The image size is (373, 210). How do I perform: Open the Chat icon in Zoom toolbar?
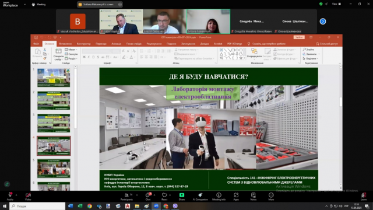coord(147,195)
